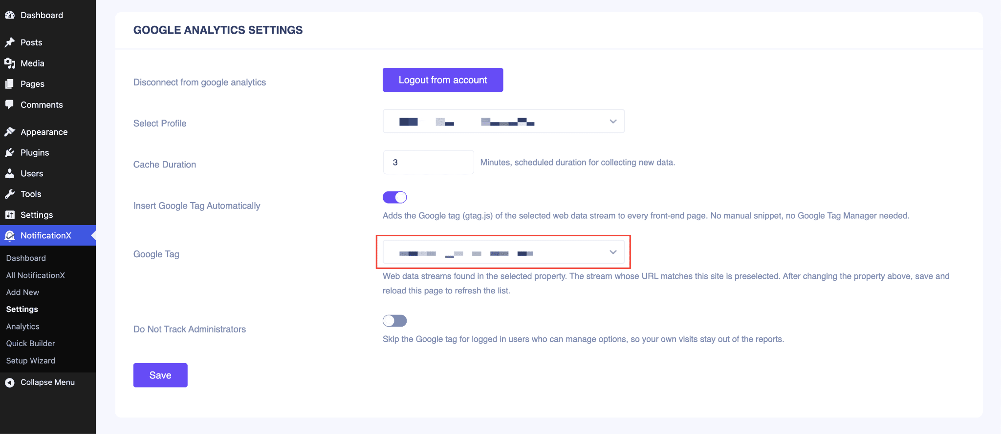Click the Select Profile dropdown chevron

click(x=613, y=122)
